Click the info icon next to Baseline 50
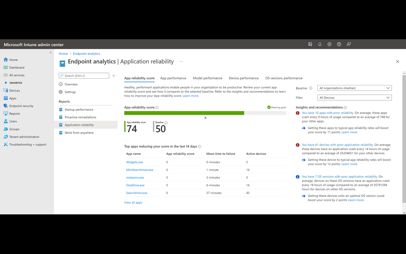 click(166, 123)
